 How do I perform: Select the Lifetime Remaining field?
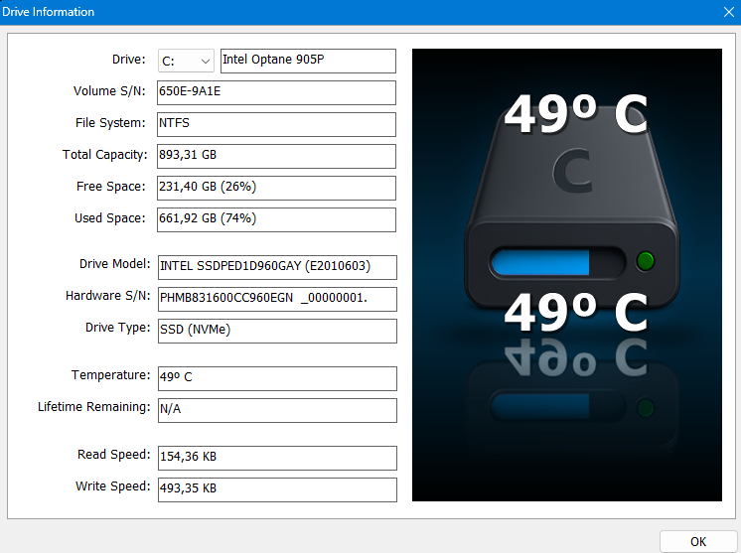(x=276, y=410)
